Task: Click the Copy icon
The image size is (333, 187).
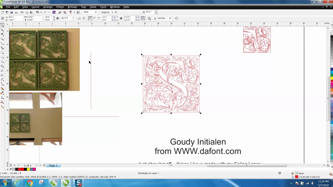Action: (27, 12)
